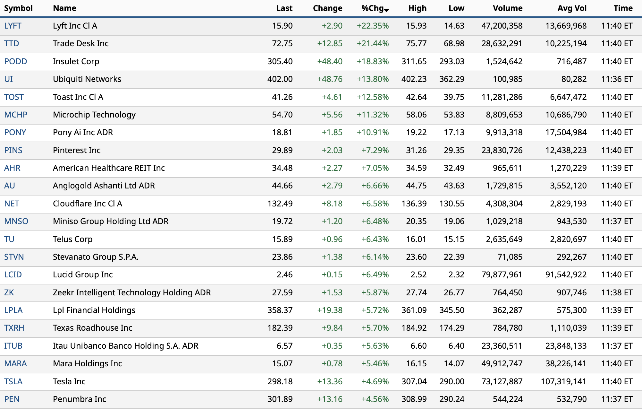Click the Time column header
Screen dimensions: 642x409
(623, 8)
